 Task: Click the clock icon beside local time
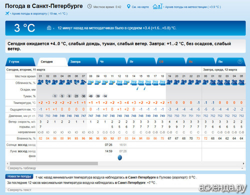89,6
